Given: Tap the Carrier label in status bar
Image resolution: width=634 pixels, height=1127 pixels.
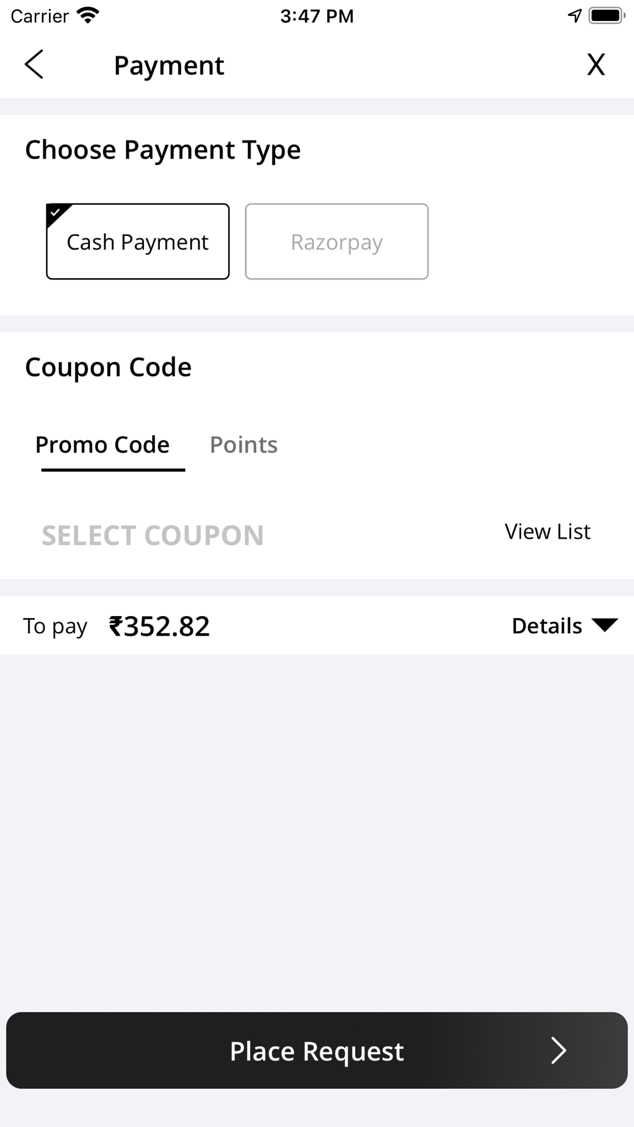Looking at the screenshot, I should 39,16.
